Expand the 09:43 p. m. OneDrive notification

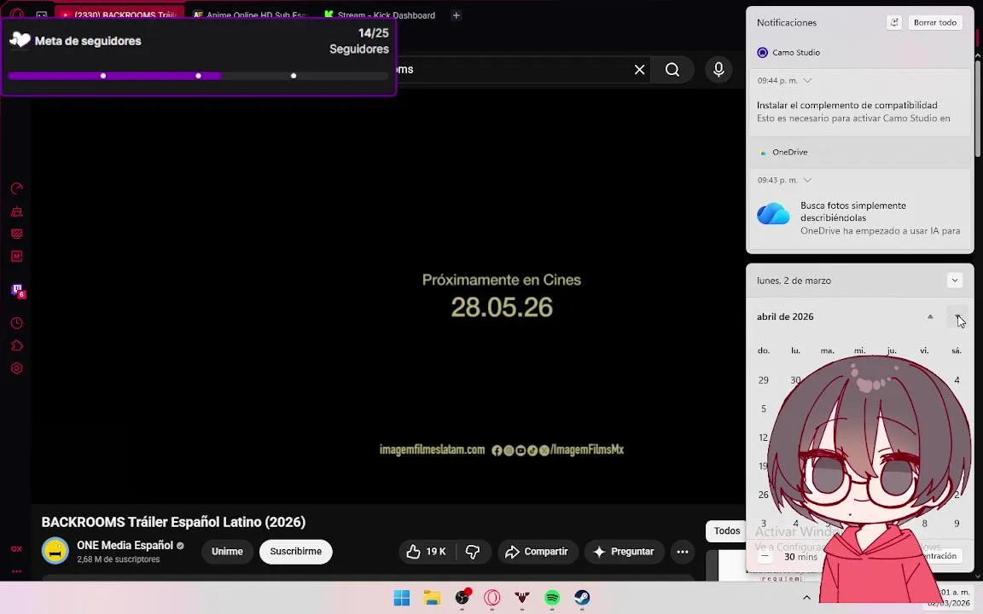click(x=807, y=180)
